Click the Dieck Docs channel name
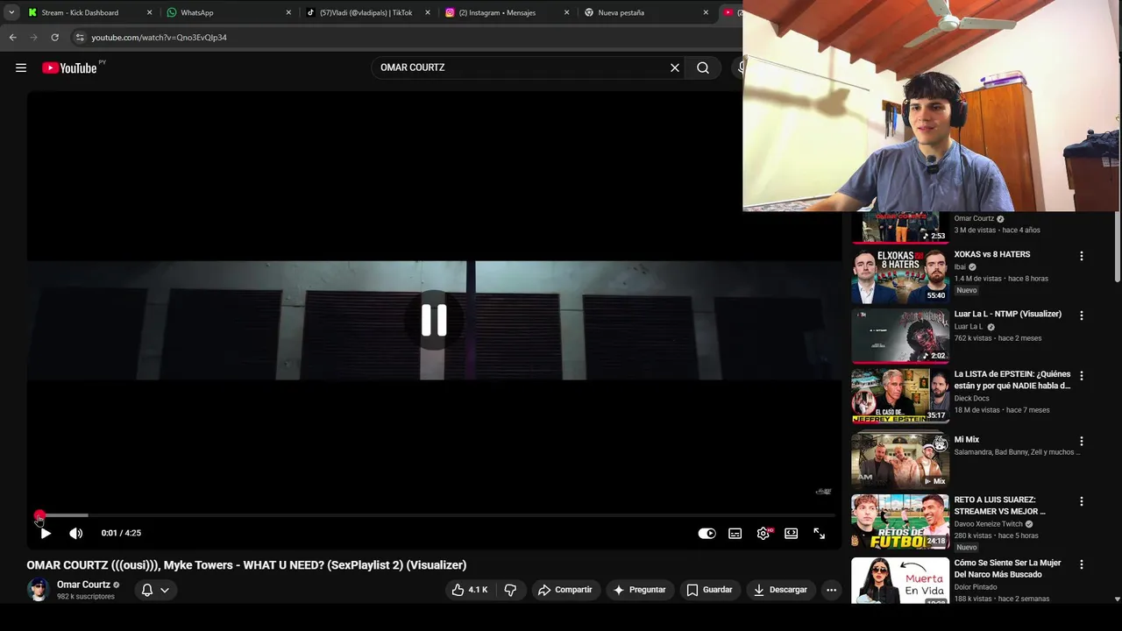 pos(972,398)
